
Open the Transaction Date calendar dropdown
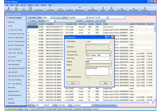click(110, 55)
